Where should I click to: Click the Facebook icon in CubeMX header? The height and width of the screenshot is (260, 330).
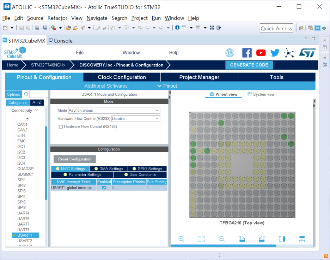point(247,53)
